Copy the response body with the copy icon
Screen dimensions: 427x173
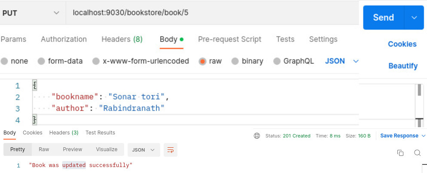pyautogui.click(x=400, y=153)
